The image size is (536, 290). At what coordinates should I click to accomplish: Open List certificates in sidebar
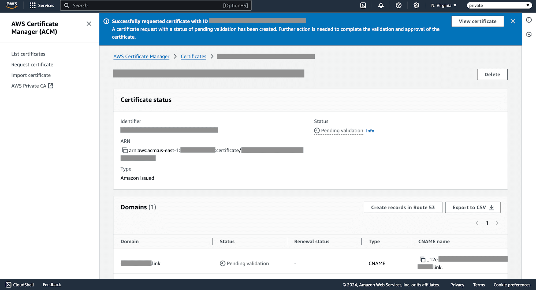(x=28, y=54)
